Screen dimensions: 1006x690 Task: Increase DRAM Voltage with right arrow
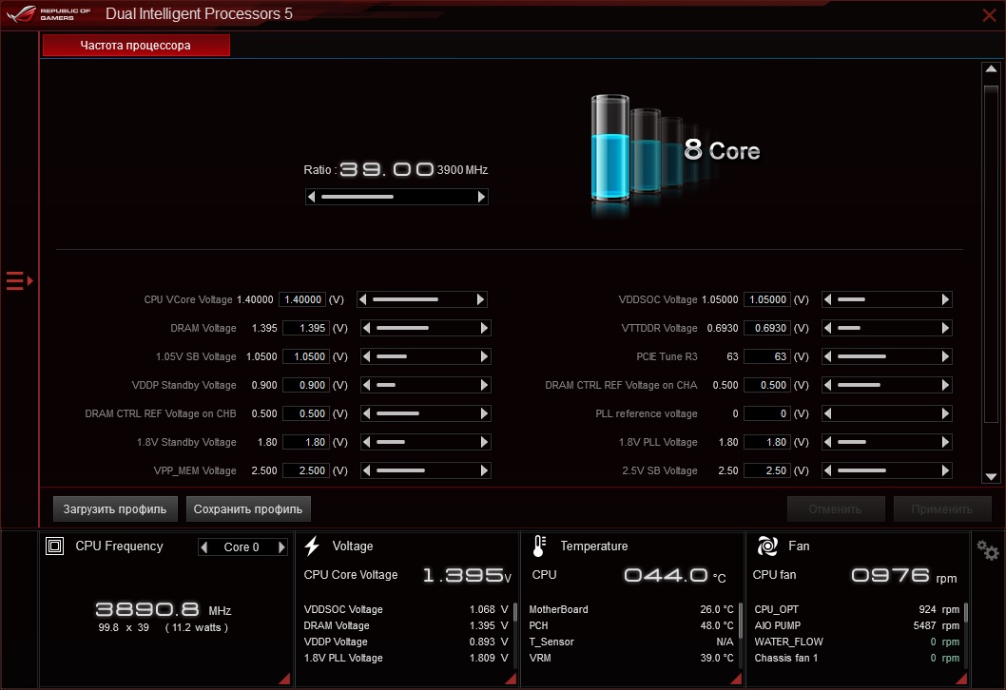pyautogui.click(x=484, y=328)
